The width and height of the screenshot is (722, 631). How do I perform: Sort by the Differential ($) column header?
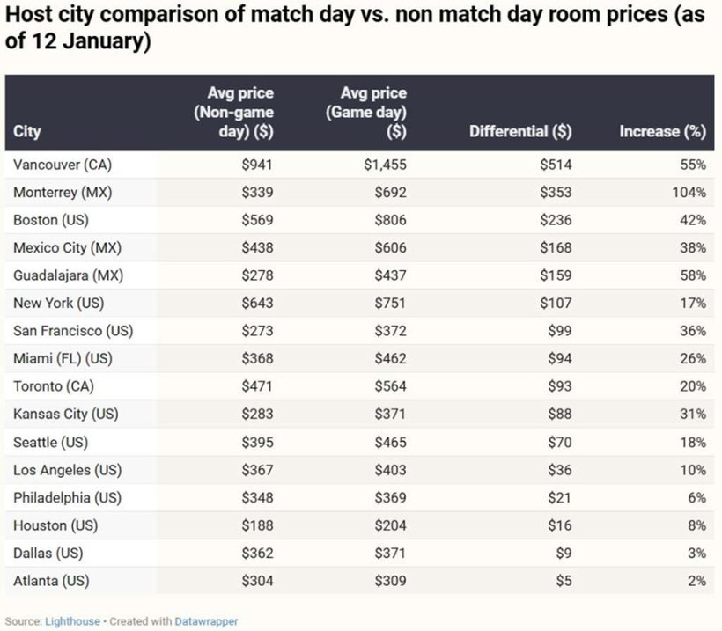520,132
